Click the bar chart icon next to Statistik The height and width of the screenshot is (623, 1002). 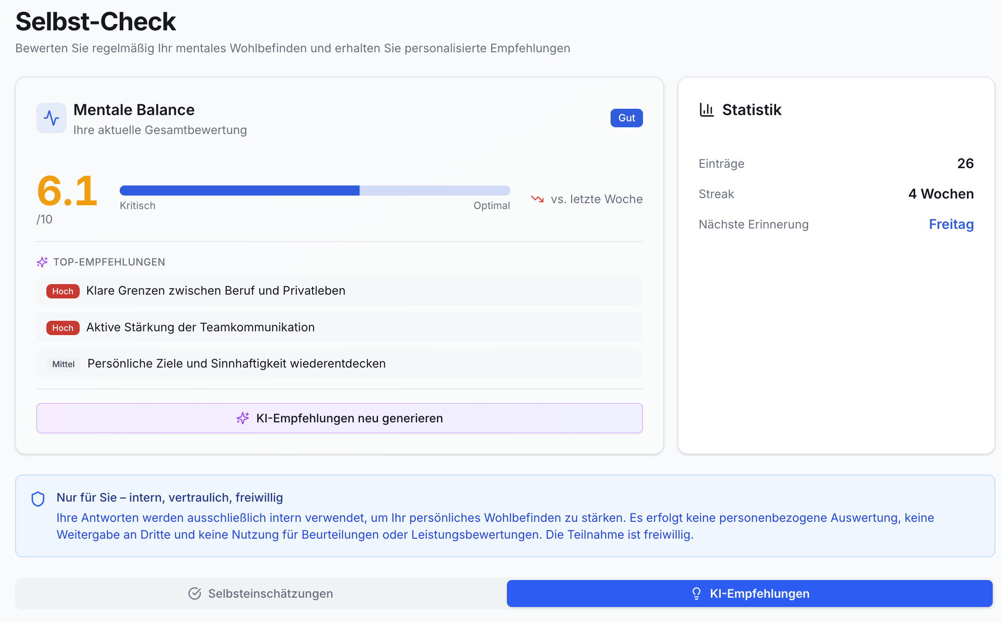707,110
